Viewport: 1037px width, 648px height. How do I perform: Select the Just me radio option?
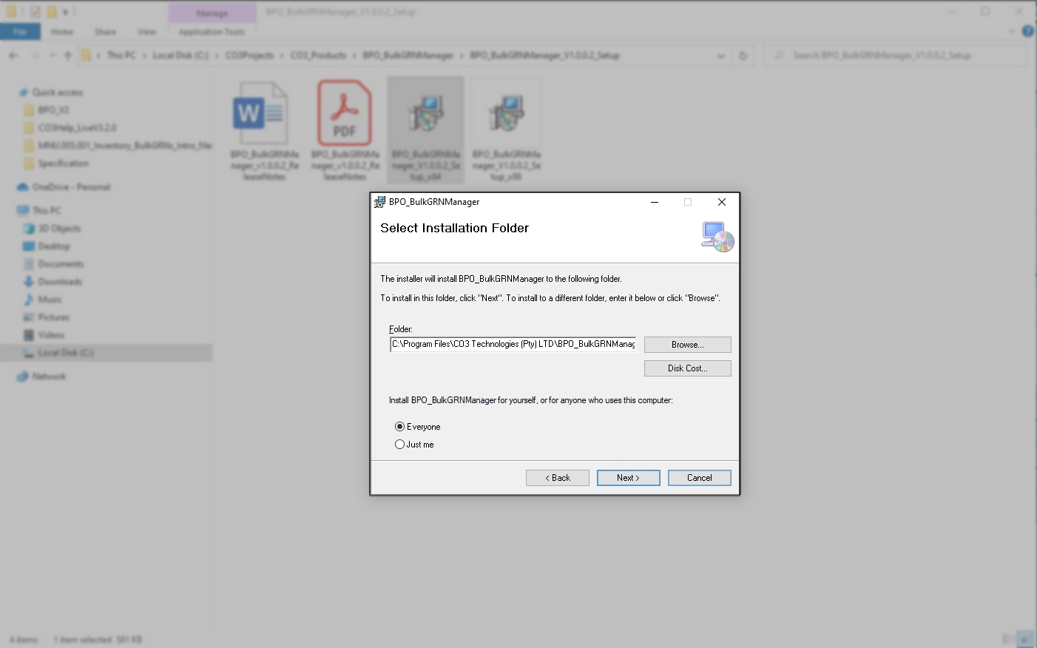(400, 445)
